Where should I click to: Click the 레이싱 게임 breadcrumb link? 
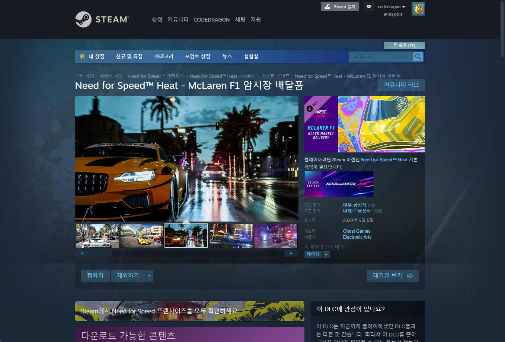111,76
